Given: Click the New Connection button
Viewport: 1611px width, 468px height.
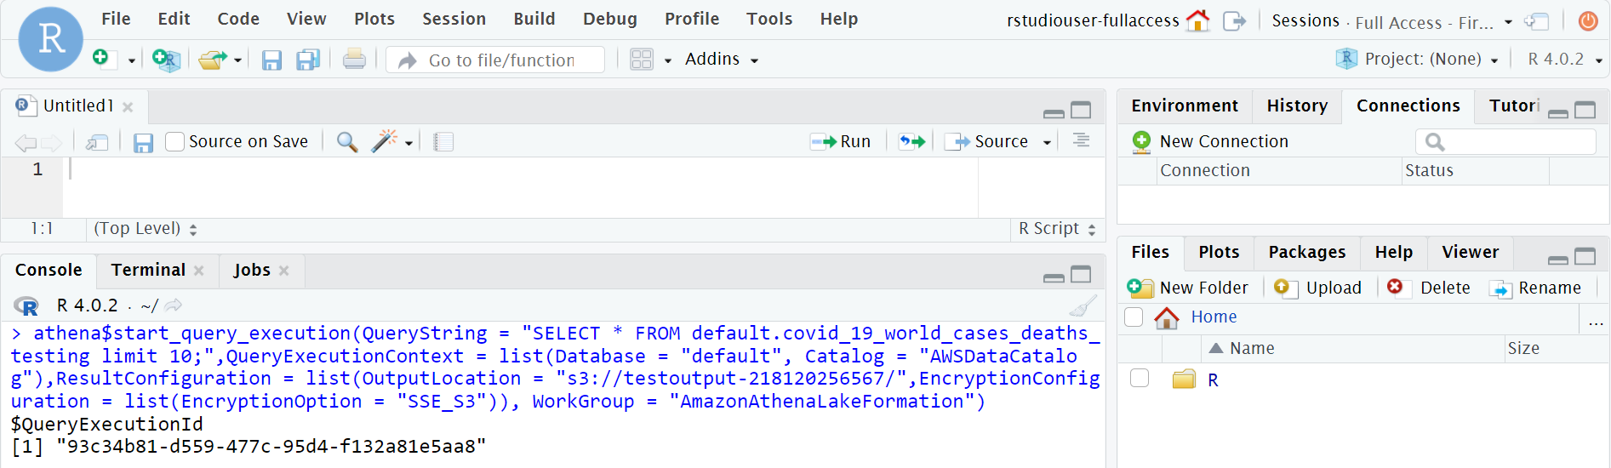Looking at the screenshot, I should (x=1210, y=141).
